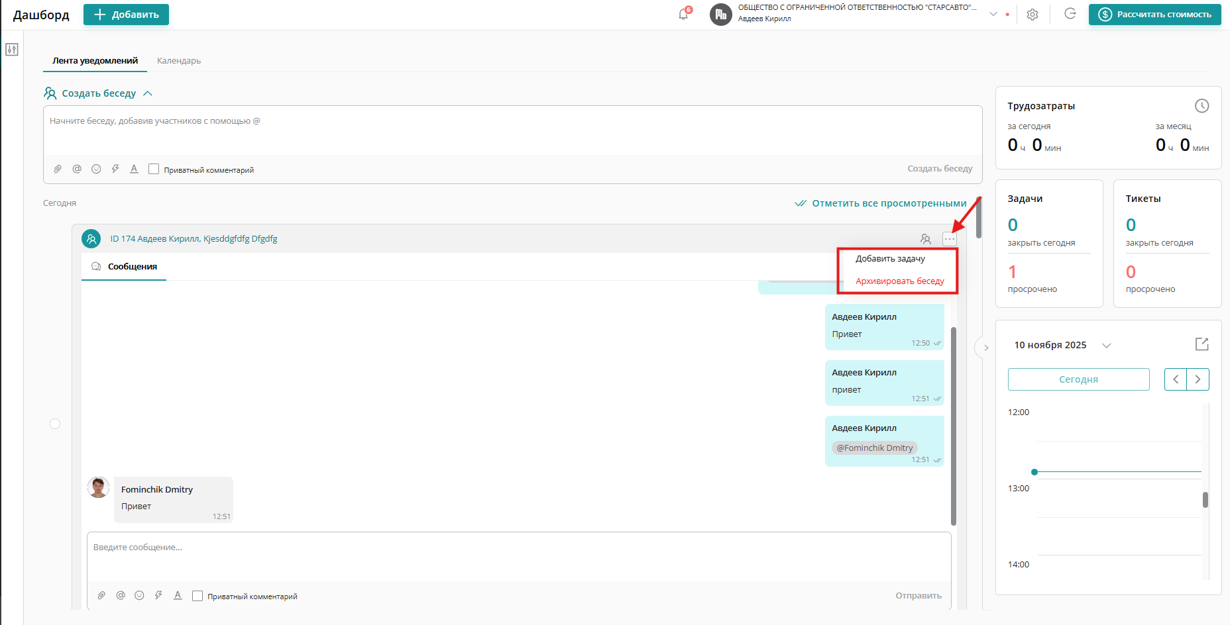Choose Архивировать беседу from the menu
The width and height of the screenshot is (1230, 625).
click(x=899, y=281)
